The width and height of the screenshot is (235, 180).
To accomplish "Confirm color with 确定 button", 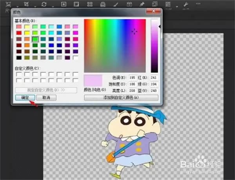I will (x=25, y=98).
